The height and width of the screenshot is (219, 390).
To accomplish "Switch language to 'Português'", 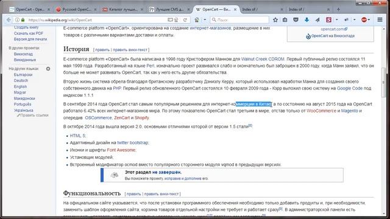I will pyautogui.click(x=23, y=104).
